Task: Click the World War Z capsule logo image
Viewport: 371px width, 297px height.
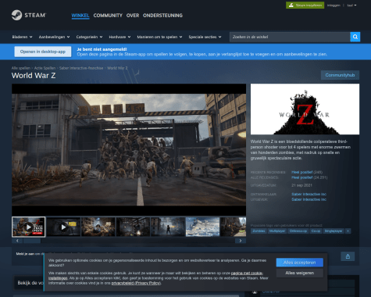Action: [305, 109]
